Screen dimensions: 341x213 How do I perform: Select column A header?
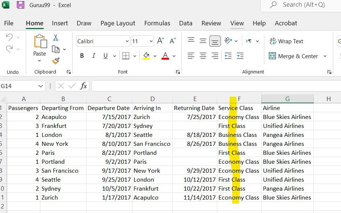click(24, 99)
